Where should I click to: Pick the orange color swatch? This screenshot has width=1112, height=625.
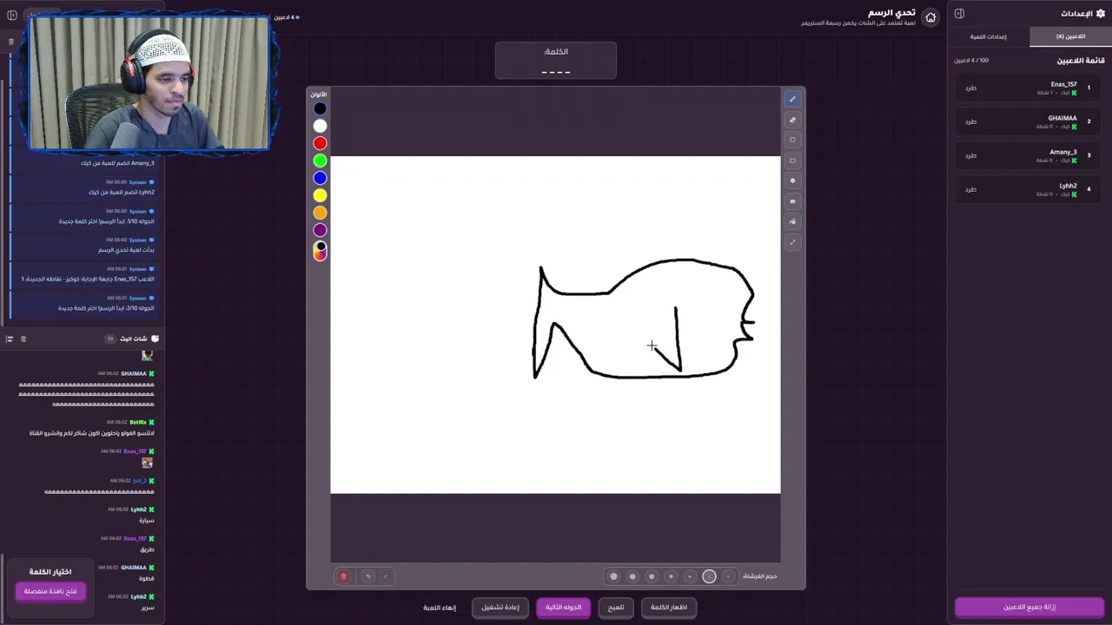tap(320, 213)
